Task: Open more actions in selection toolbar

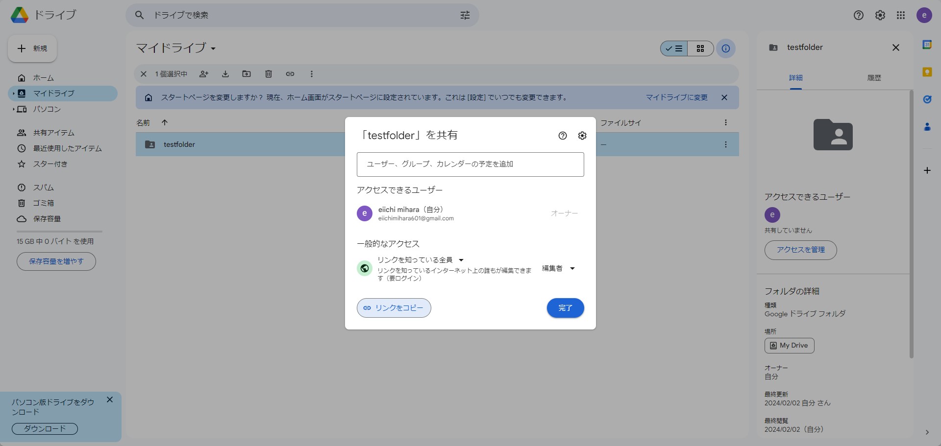Action: (311, 74)
